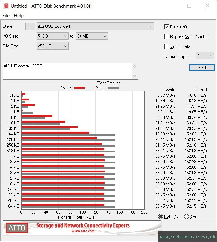Uncheck the Direct I/O checkbox

[167, 27]
